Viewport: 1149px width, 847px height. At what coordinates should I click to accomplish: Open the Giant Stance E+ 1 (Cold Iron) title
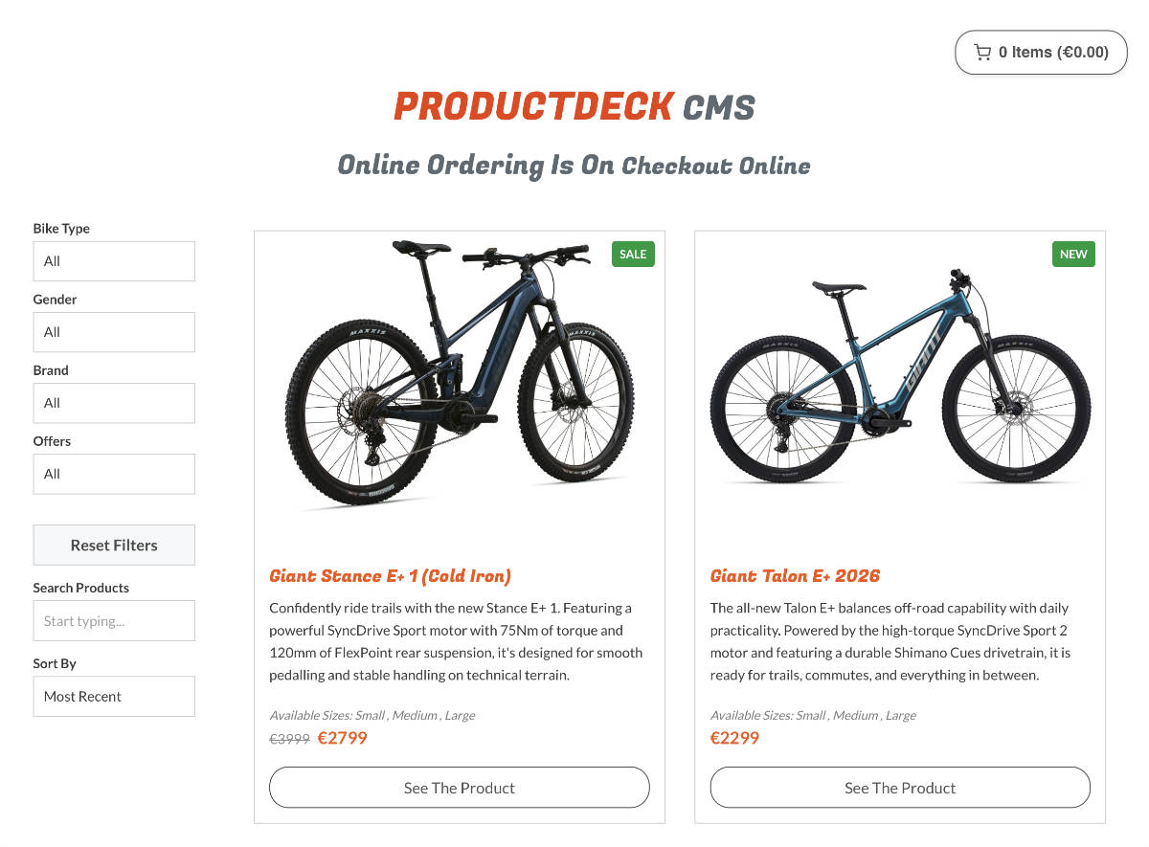(390, 576)
